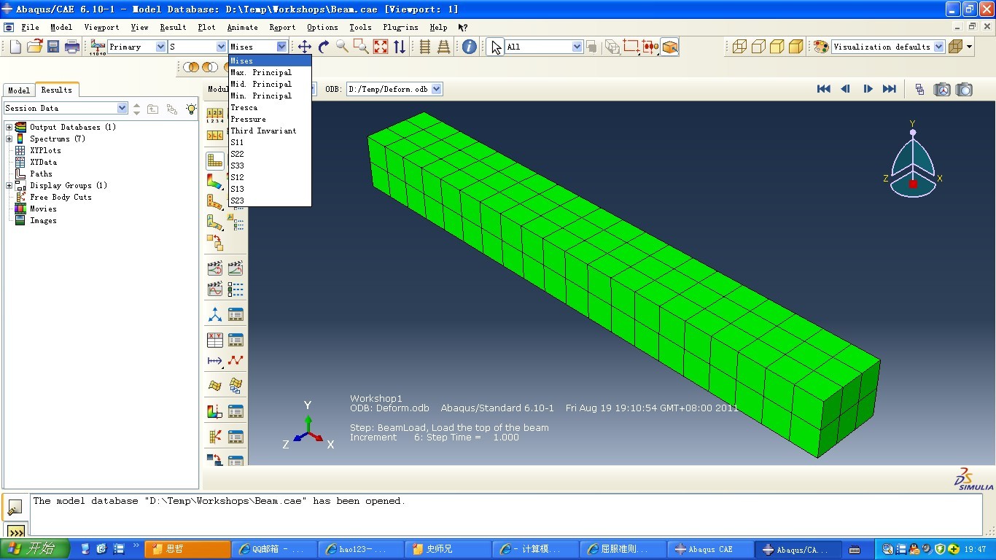Print the viewport using the printer icon
The width and height of the screenshot is (996, 560).
(72, 47)
